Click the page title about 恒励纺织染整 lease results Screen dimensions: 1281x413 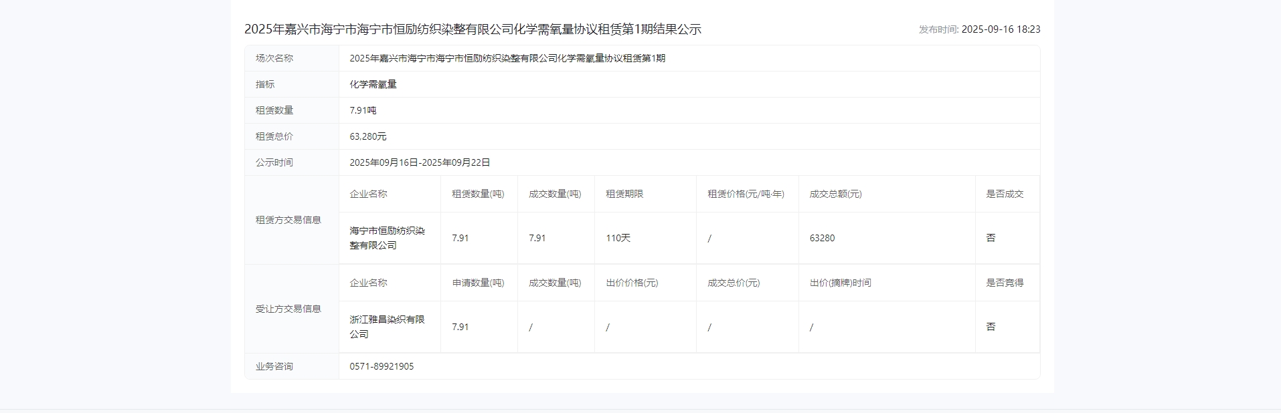[473, 29]
